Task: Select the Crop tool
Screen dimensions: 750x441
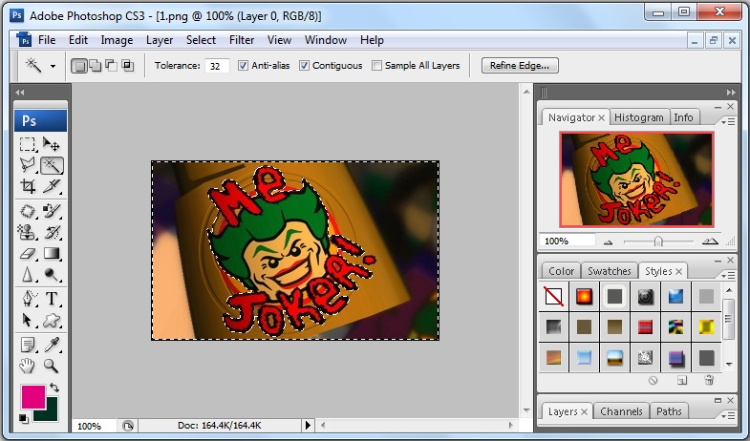Action: 28,186
